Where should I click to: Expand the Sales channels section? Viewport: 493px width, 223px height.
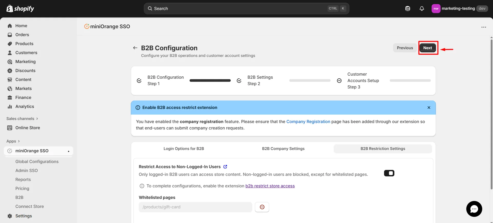coord(22,118)
